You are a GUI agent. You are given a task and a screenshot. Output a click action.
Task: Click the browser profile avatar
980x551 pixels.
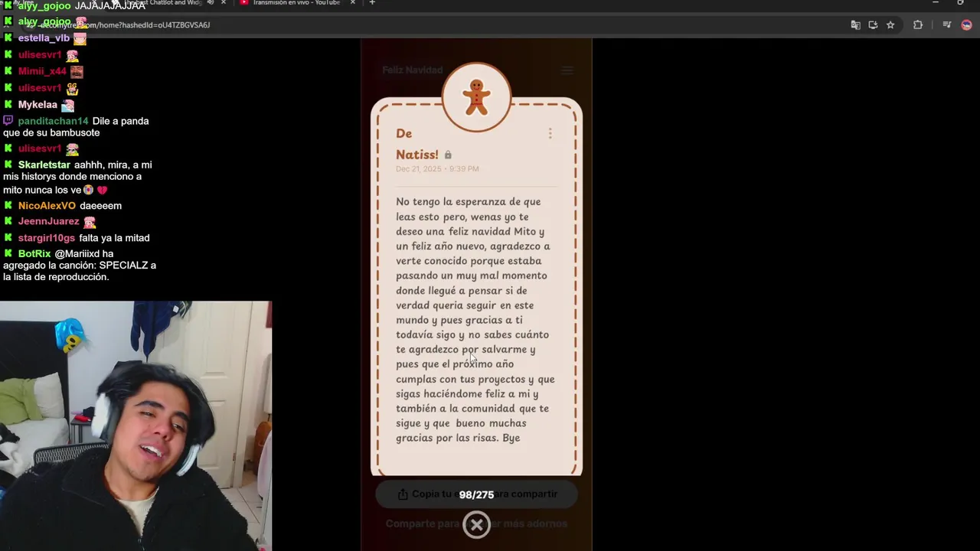[x=966, y=25]
